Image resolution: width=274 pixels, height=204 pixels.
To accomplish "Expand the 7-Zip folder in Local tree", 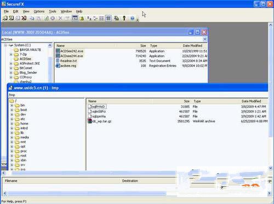I will tap(11, 54).
